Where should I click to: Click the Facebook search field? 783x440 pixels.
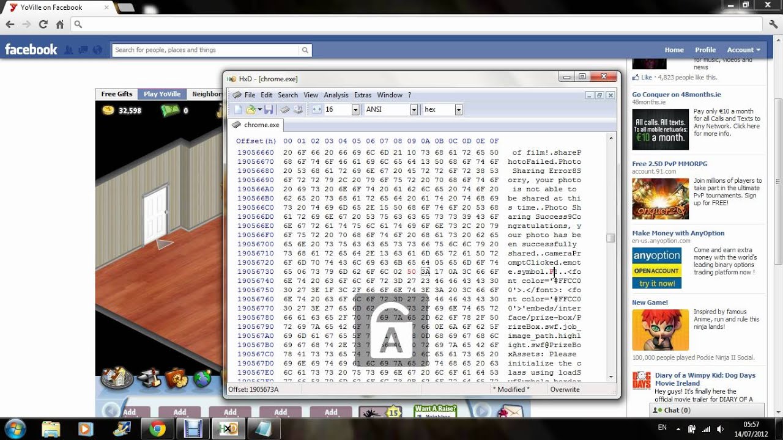(205, 50)
